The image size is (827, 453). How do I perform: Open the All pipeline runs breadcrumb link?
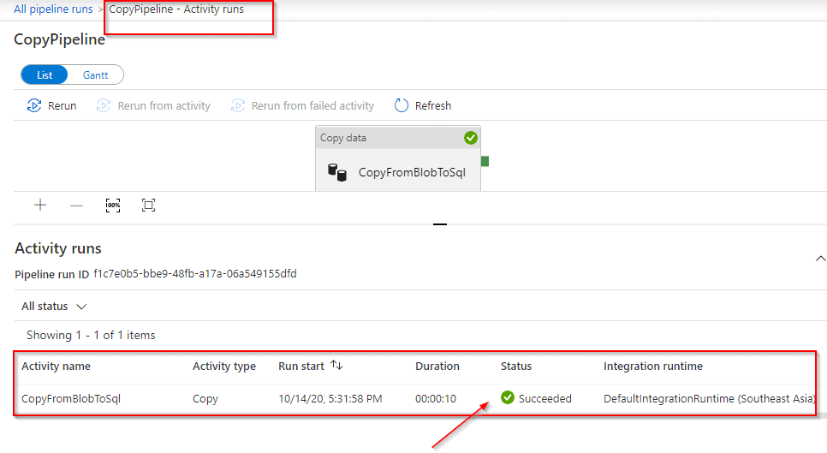(x=53, y=9)
